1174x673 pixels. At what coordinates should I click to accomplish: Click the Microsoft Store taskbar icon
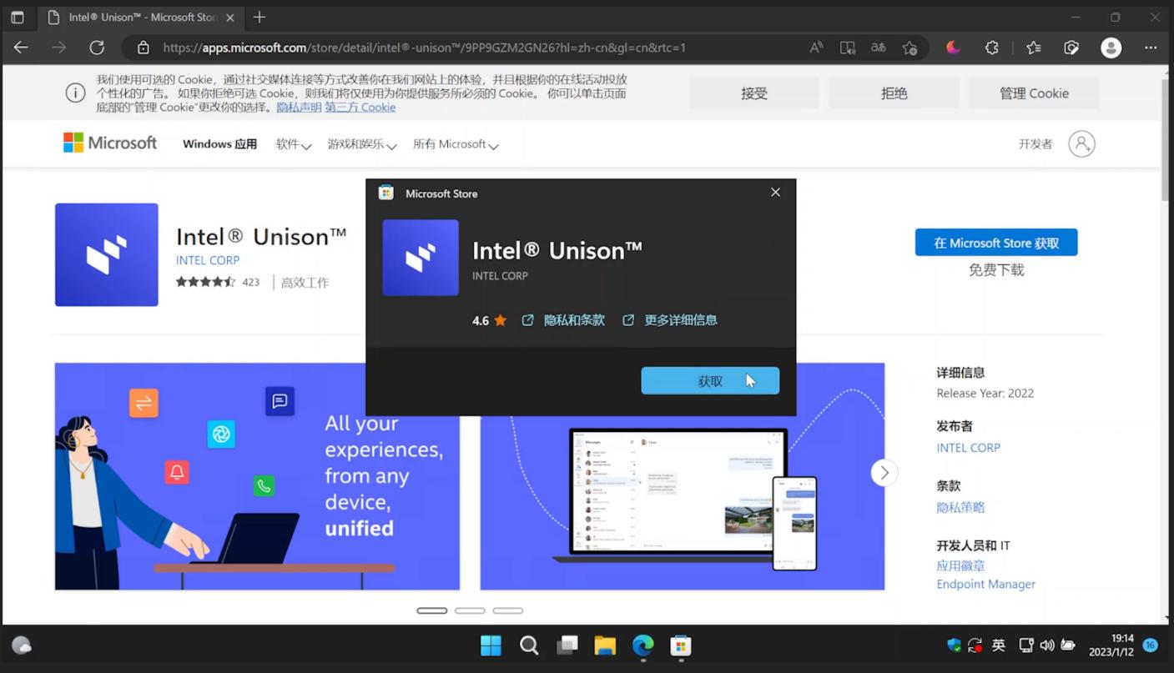pyautogui.click(x=682, y=645)
